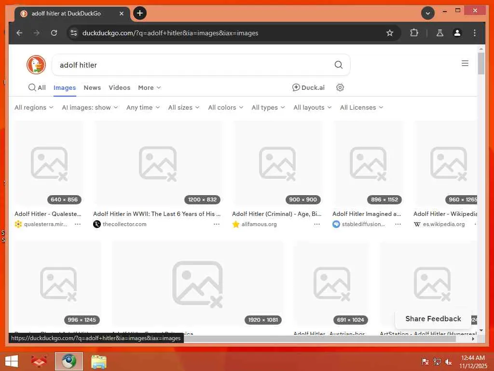The image size is (494, 371).
Task: Switch to the News tab
Action: [92, 88]
